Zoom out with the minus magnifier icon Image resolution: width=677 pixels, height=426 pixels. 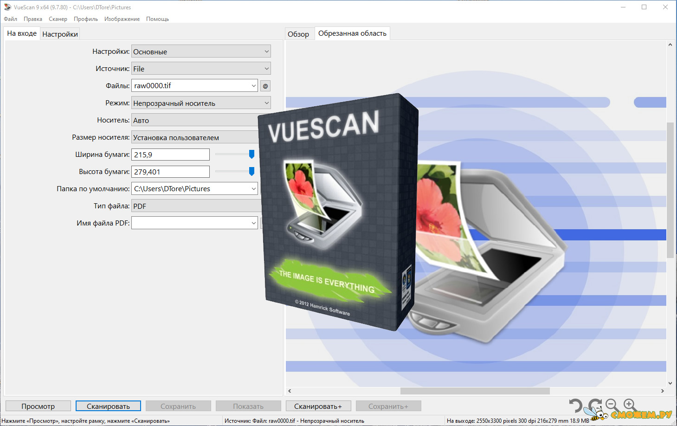point(612,405)
